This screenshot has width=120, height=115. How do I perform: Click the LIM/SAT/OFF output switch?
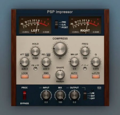pyautogui.click(x=85, y=95)
